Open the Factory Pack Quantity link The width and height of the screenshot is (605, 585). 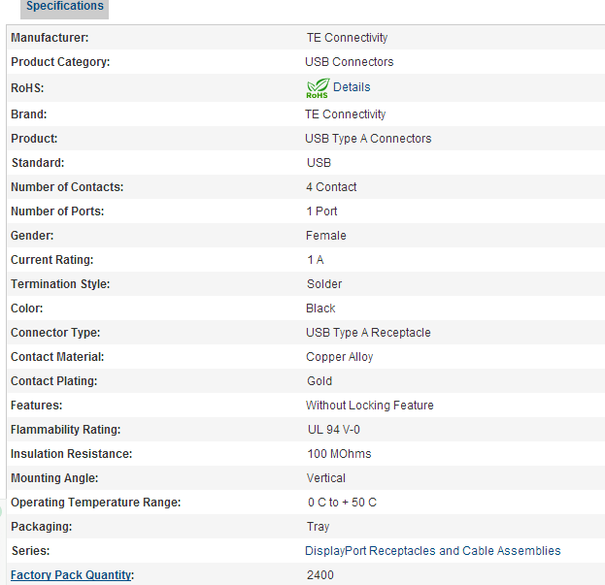[x=71, y=575]
